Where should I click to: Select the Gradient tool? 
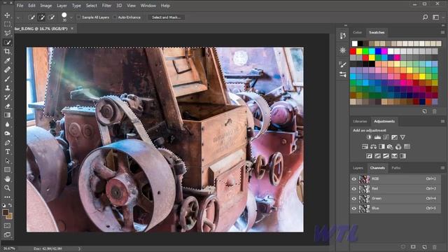click(7, 115)
